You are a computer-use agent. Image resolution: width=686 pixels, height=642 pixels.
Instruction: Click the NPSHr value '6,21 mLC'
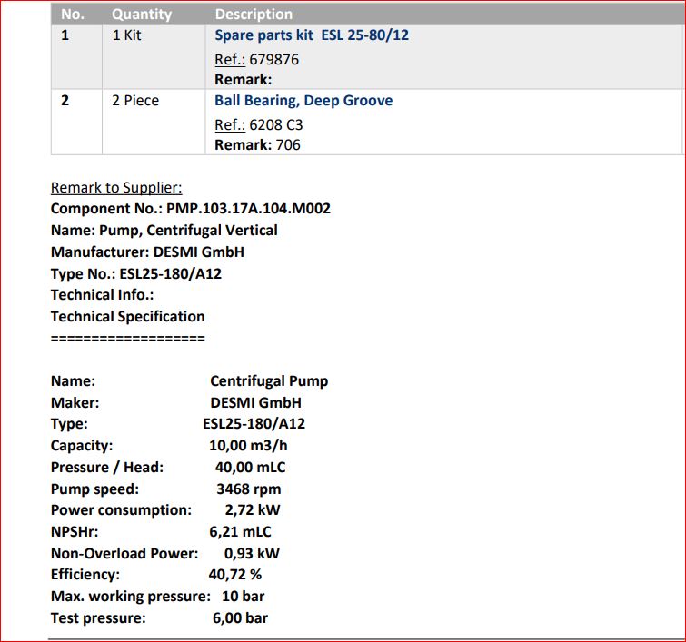[240, 531]
